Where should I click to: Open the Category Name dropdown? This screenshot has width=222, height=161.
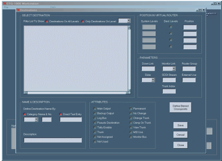36,119
